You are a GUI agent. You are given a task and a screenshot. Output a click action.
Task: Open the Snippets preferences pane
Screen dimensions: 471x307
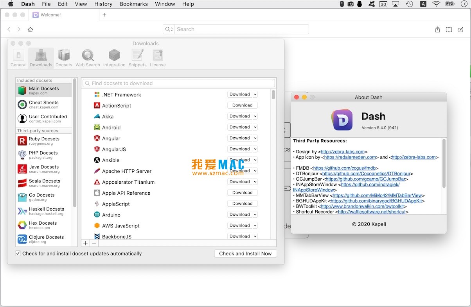click(x=138, y=58)
